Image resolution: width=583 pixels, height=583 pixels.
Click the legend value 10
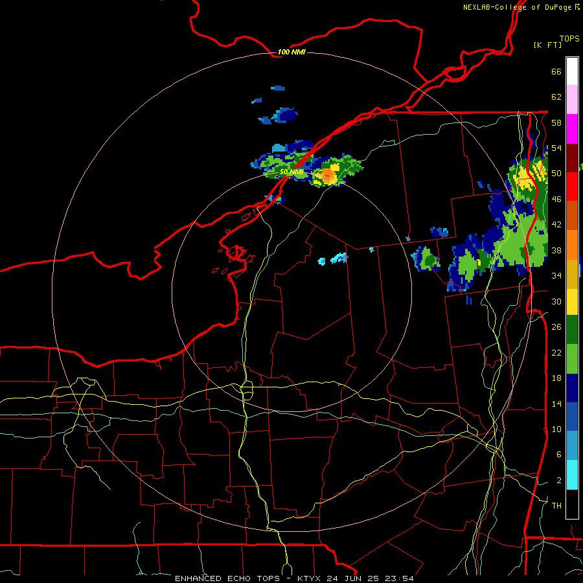(556, 429)
